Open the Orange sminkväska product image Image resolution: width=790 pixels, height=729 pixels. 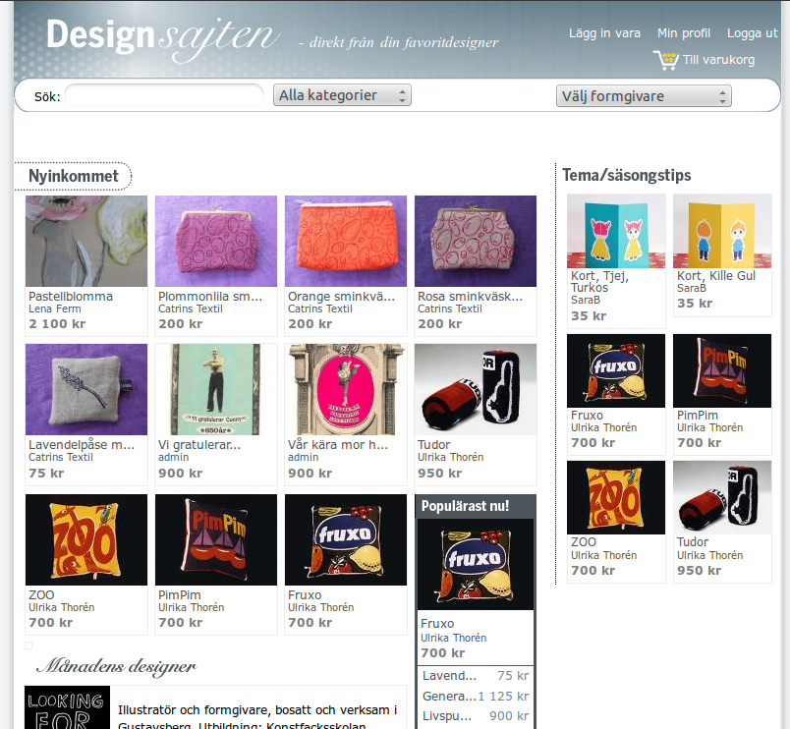[346, 241]
